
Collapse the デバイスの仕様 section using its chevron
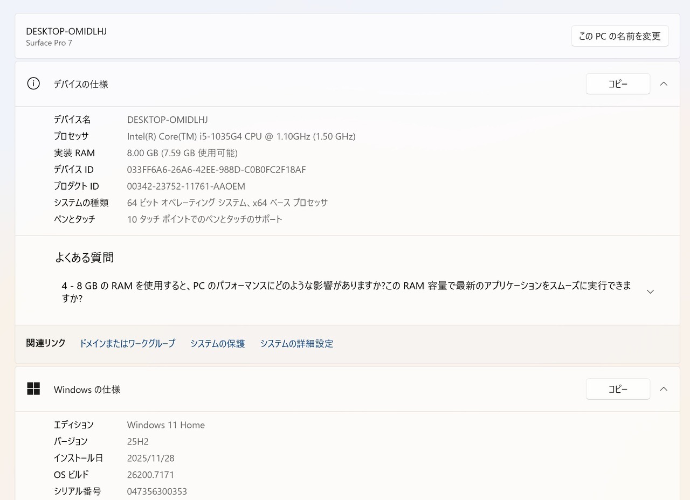[664, 84]
